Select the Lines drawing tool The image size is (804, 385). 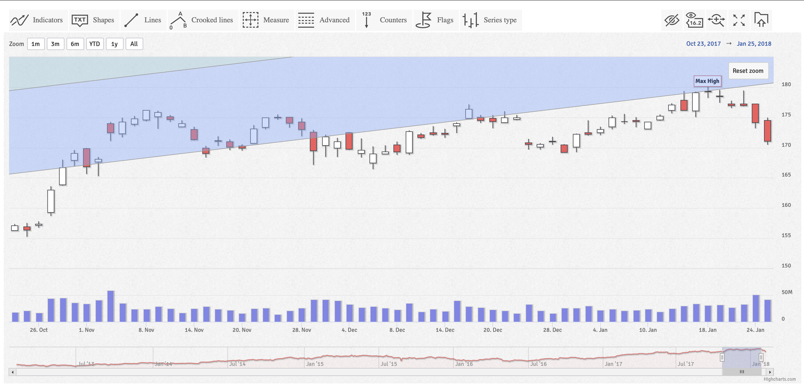[x=143, y=20]
